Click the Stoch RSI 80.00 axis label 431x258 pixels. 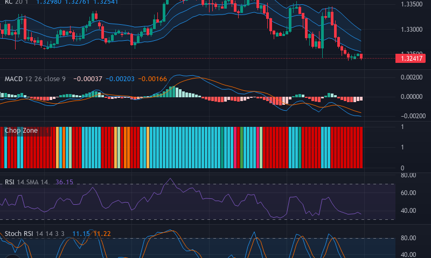pos(408,238)
